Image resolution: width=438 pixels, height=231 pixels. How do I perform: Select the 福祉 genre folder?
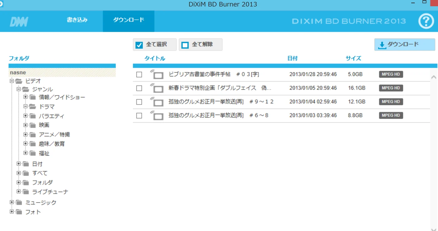(44, 154)
